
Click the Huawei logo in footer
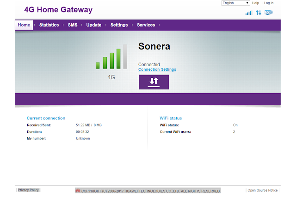tap(78, 191)
